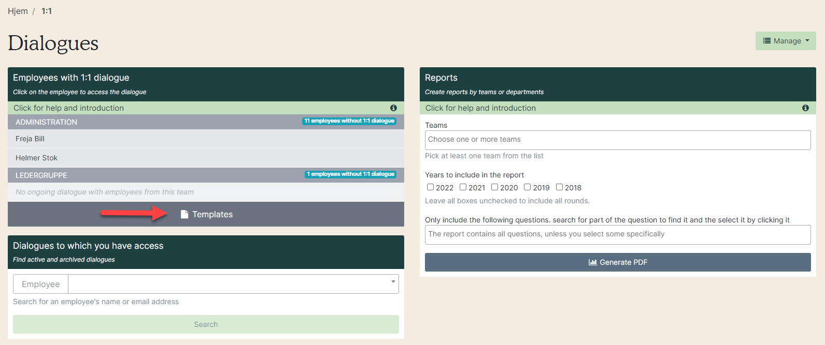Click the Dialogues page heading

(53, 43)
